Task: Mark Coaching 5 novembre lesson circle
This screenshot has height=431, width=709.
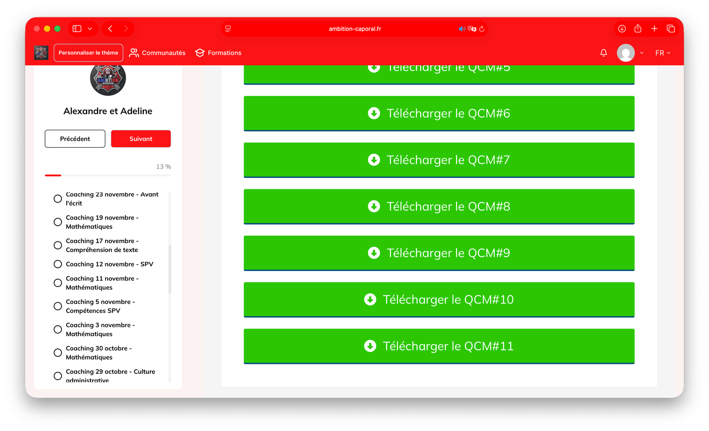Action: (x=58, y=306)
